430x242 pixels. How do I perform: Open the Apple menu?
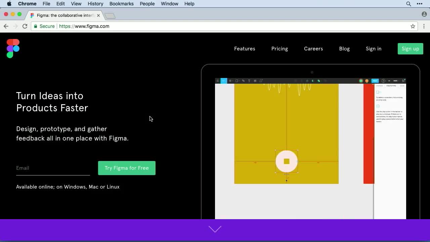pyautogui.click(x=9, y=4)
